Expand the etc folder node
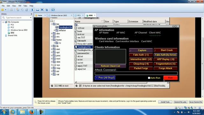Viewport: 204px width, 115px height. (x=52, y=37)
